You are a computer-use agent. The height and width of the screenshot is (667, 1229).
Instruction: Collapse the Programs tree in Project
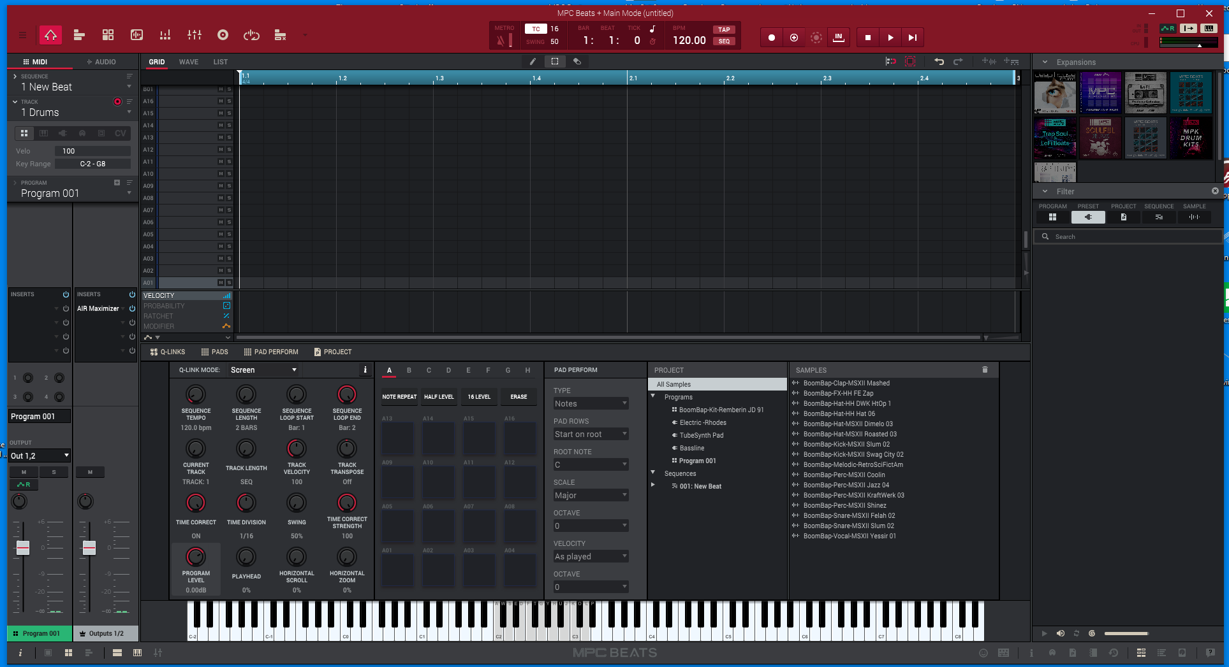coord(653,396)
